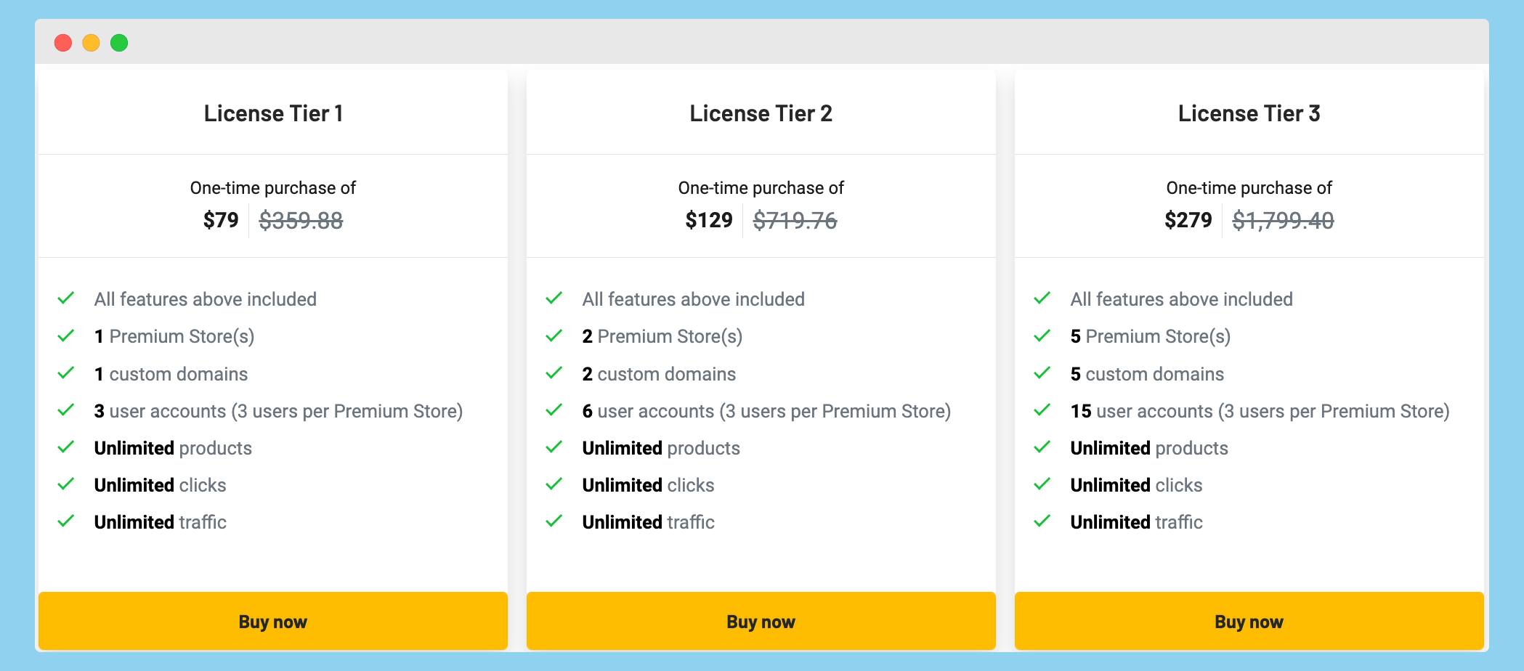
Task: Click Buy now for License Tier 3
Action: pos(1249,622)
